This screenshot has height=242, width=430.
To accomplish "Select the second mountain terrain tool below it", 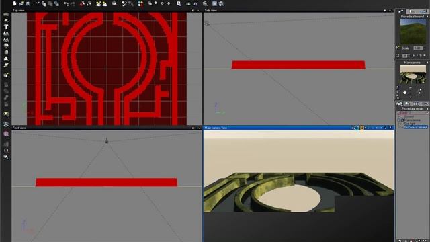I will click(6, 40).
